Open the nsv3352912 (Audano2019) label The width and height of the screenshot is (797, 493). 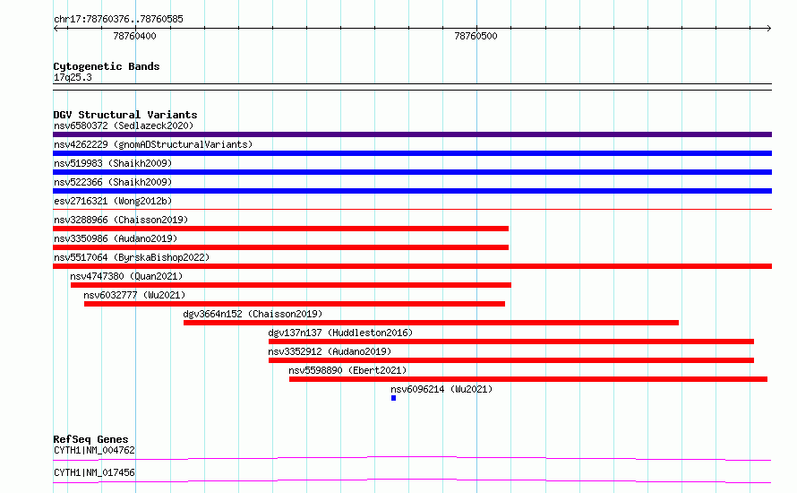click(x=330, y=351)
